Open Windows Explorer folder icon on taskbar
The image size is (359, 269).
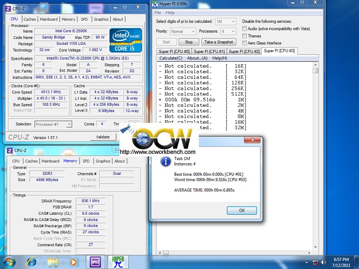click(53, 262)
